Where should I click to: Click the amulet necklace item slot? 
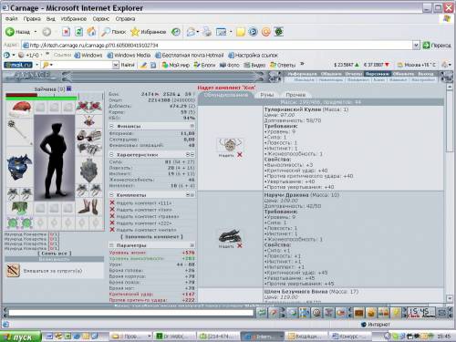click(x=89, y=121)
